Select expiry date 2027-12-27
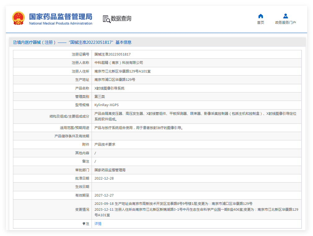The image size is (313, 236). coord(104,195)
